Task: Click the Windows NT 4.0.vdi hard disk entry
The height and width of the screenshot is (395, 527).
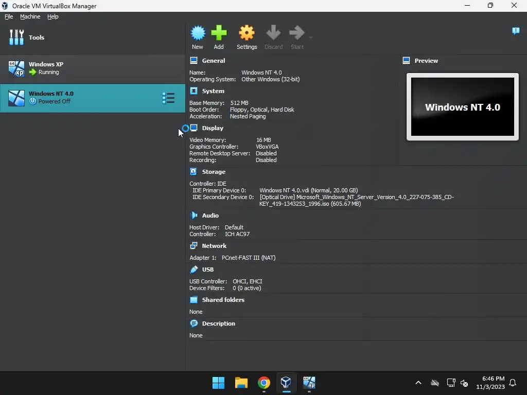Action: pyautogui.click(x=309, y=190)
